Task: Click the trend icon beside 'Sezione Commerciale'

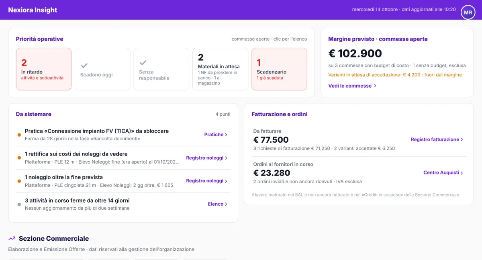Action: click(12, 239)
